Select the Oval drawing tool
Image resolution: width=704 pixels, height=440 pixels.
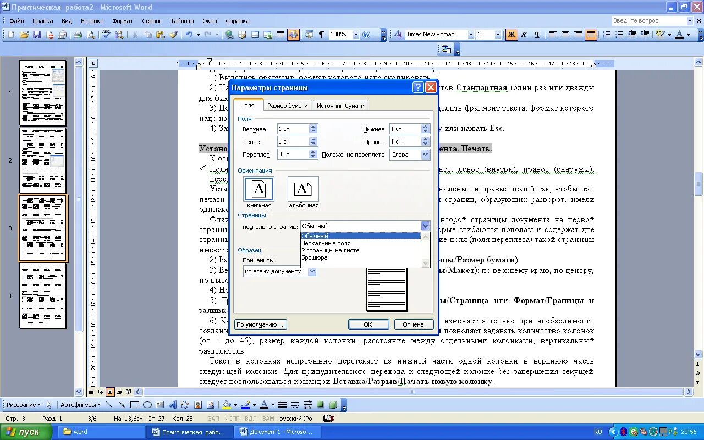[147, 405]
